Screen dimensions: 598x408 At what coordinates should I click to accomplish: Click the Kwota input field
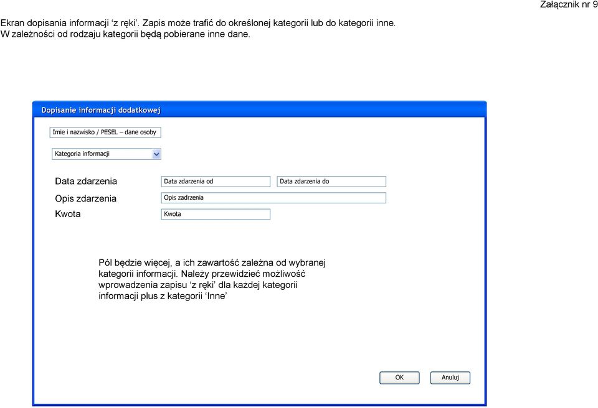tap(216, 214)
